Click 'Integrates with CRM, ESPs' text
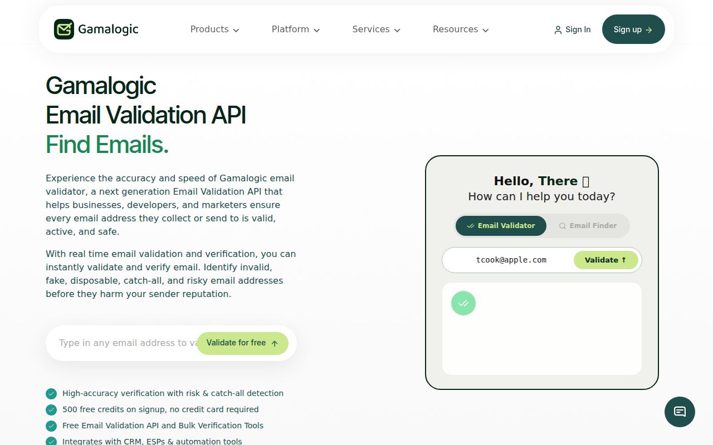713x445 pixels. 152,441
